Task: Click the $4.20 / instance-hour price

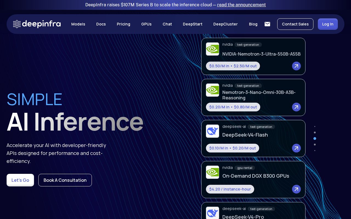Action: coord(230,189)
